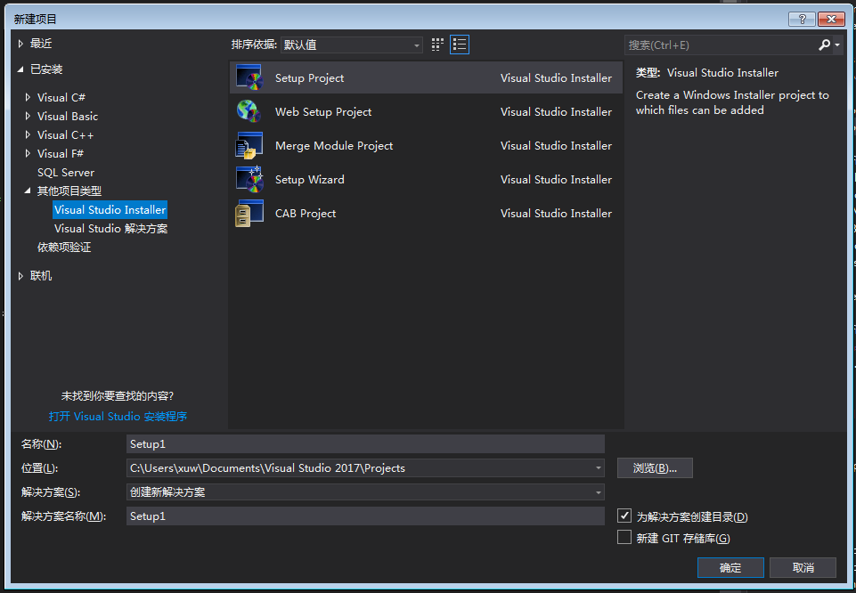
Task: Open the sort-by 默认值 dropdown
Action: [352, 45]
